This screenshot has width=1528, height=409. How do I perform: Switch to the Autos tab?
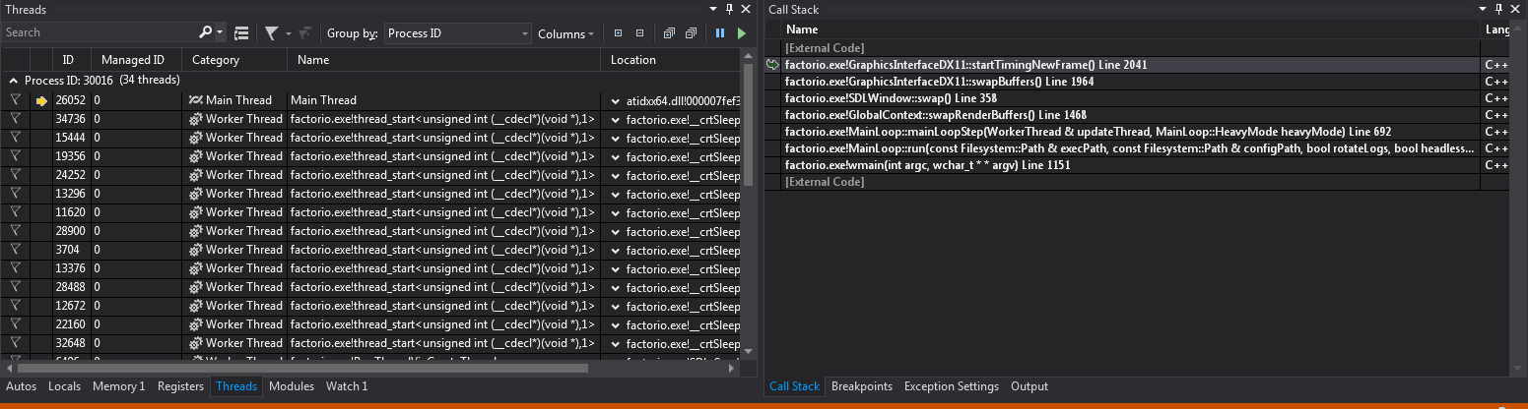point(21,386)
